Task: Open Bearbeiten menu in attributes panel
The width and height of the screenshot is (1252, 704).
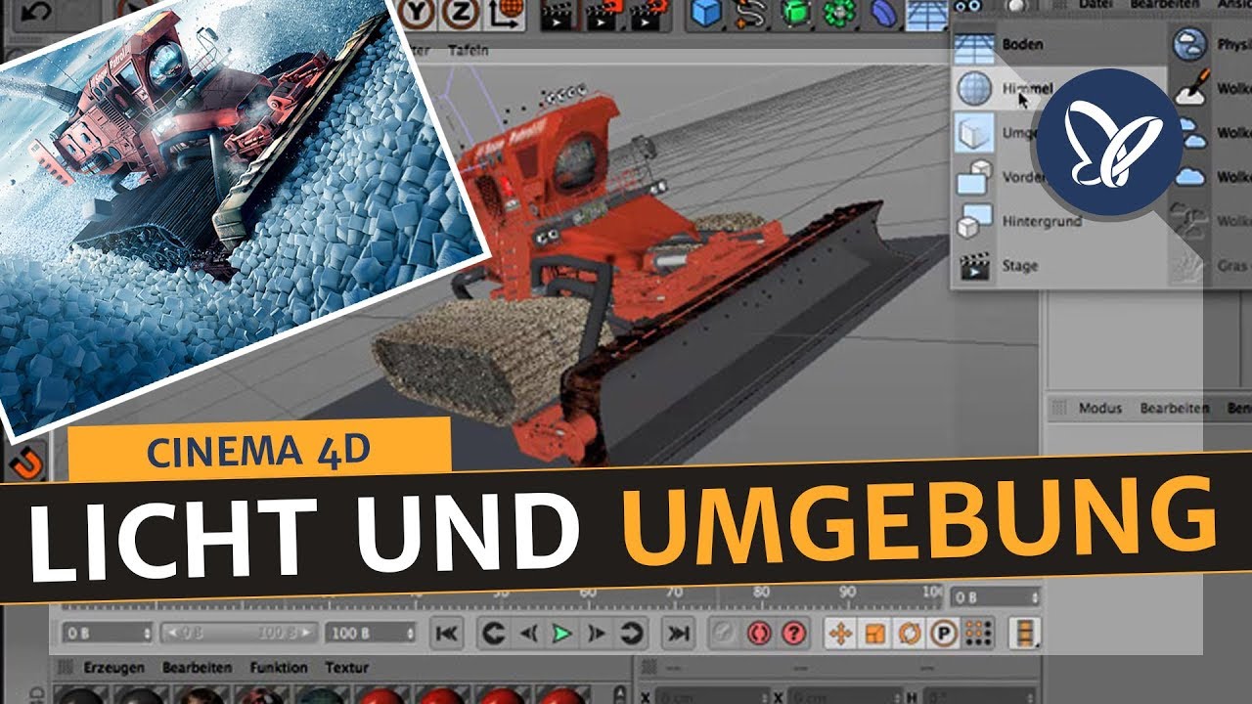Action: click(1174, 408)
